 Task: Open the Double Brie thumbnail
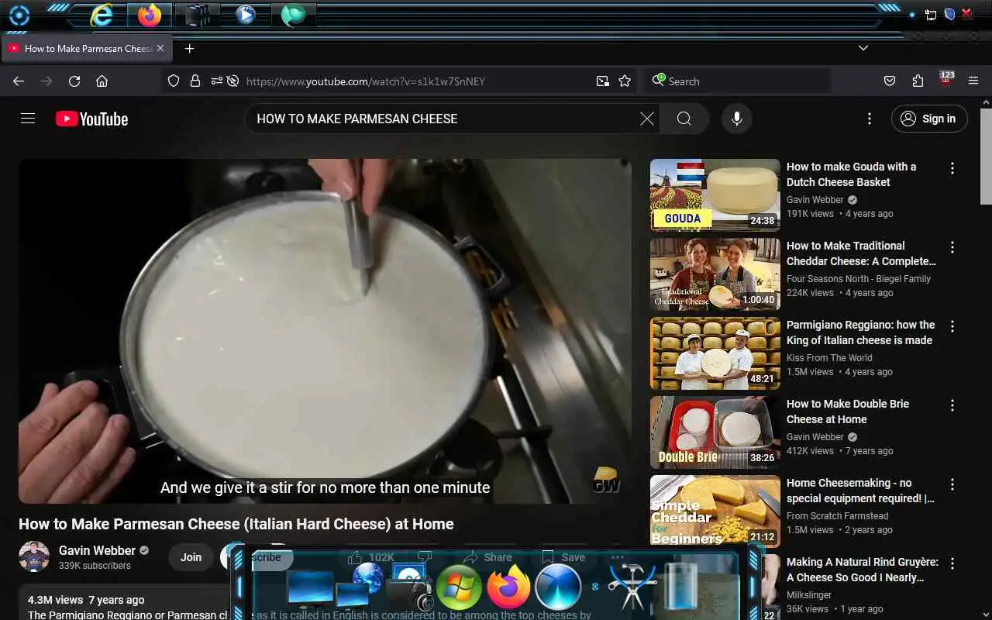tap(715, 432)
